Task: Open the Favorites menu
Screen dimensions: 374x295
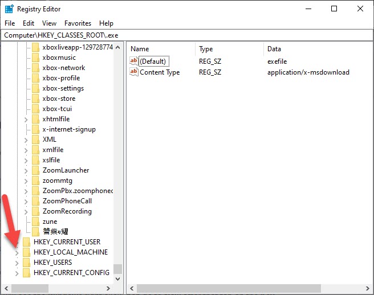Action: pyautogui.click(x=78, y=23)
